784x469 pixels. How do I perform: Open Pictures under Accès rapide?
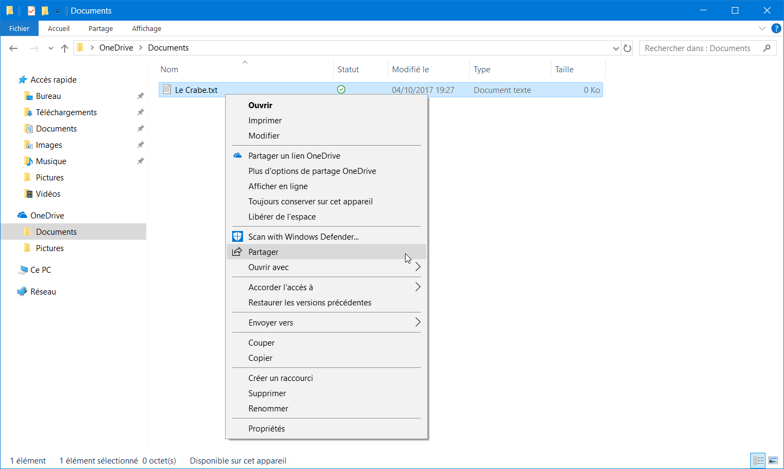click(50, 178)
